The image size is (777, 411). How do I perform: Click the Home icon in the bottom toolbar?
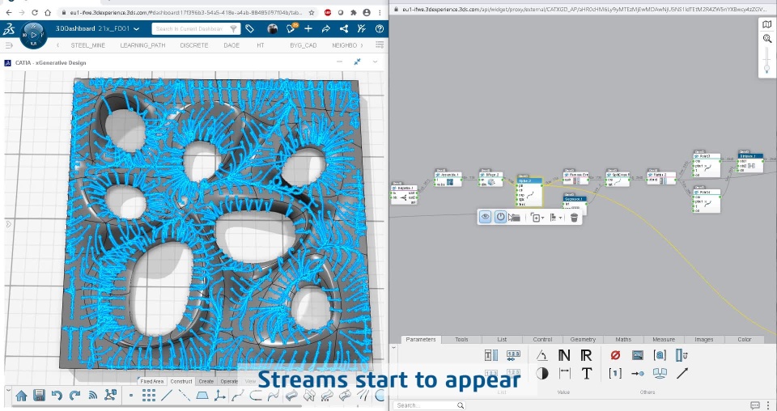point(21,395)
